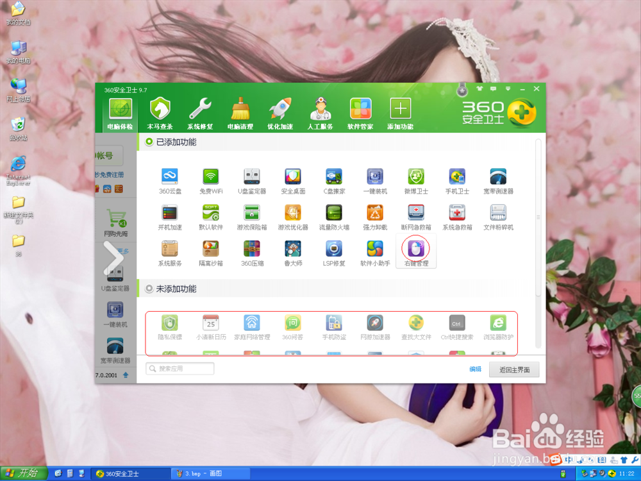Viewport: 641px width, 481px height.
Task: Add the 手机防盗 function
Action: pyautogui.click(x=334, y=327)
